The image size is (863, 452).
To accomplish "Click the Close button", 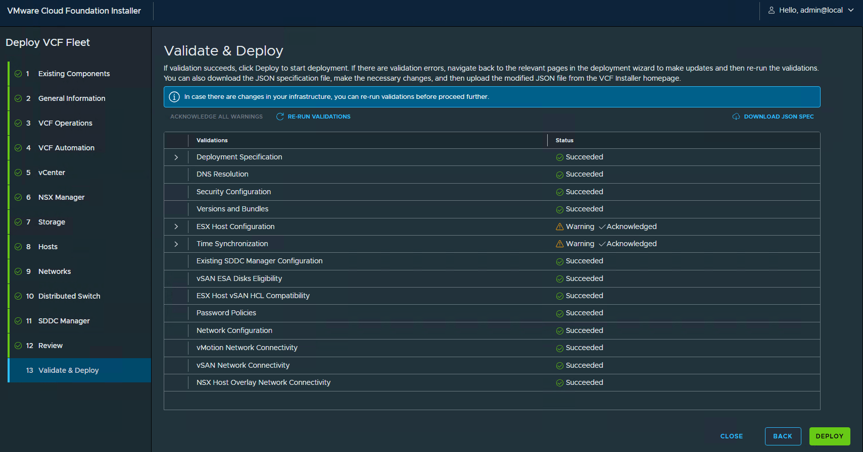I will (732, 436).
